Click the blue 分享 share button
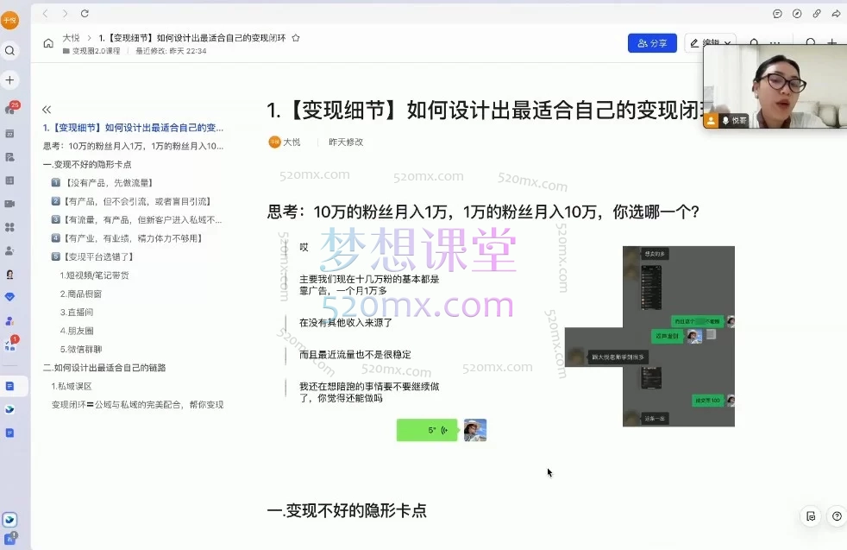This screenshot has width=847, height=550. [652, 42]
